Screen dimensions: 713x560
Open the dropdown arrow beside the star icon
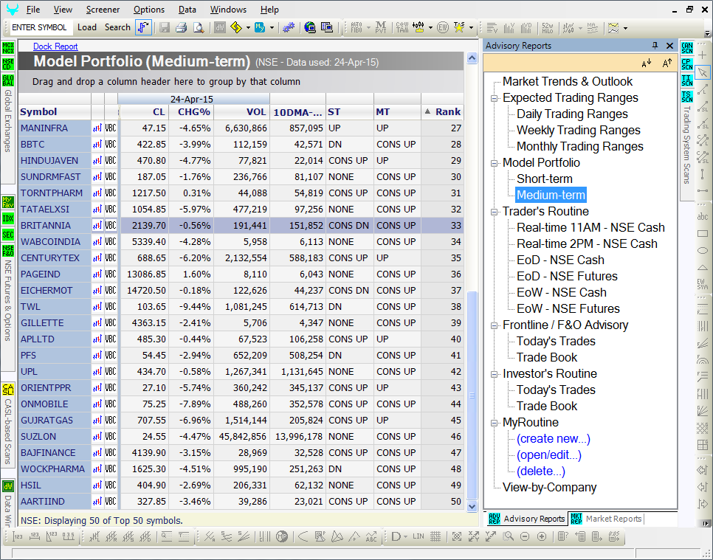click(x=471, y=28)
